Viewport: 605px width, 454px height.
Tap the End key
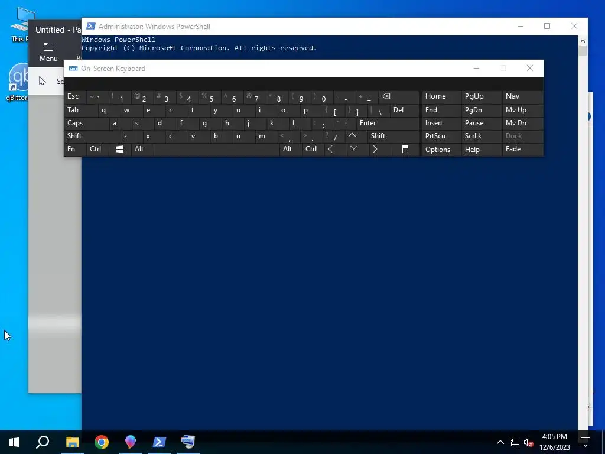tap(441, 110)
